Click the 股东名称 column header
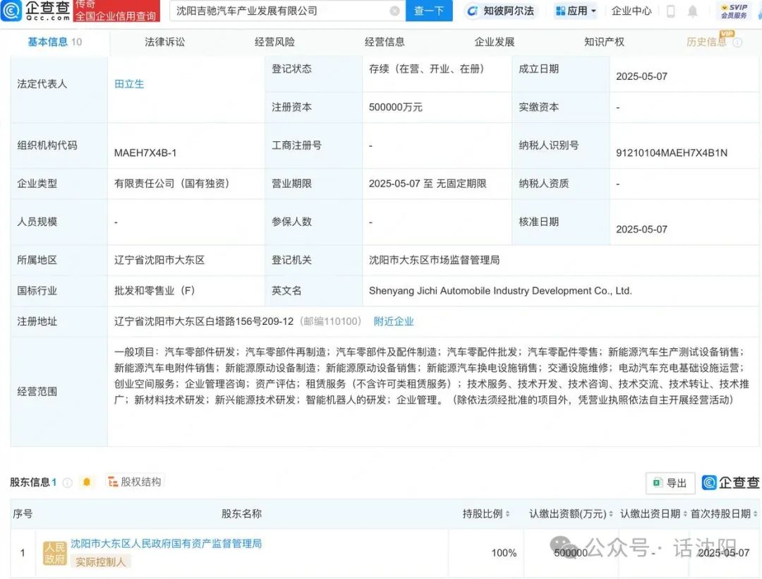Screen dimensions: 762x579 point(241,514)
